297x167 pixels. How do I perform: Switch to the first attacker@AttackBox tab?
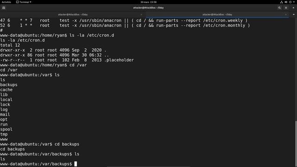(x=73, y=14)
